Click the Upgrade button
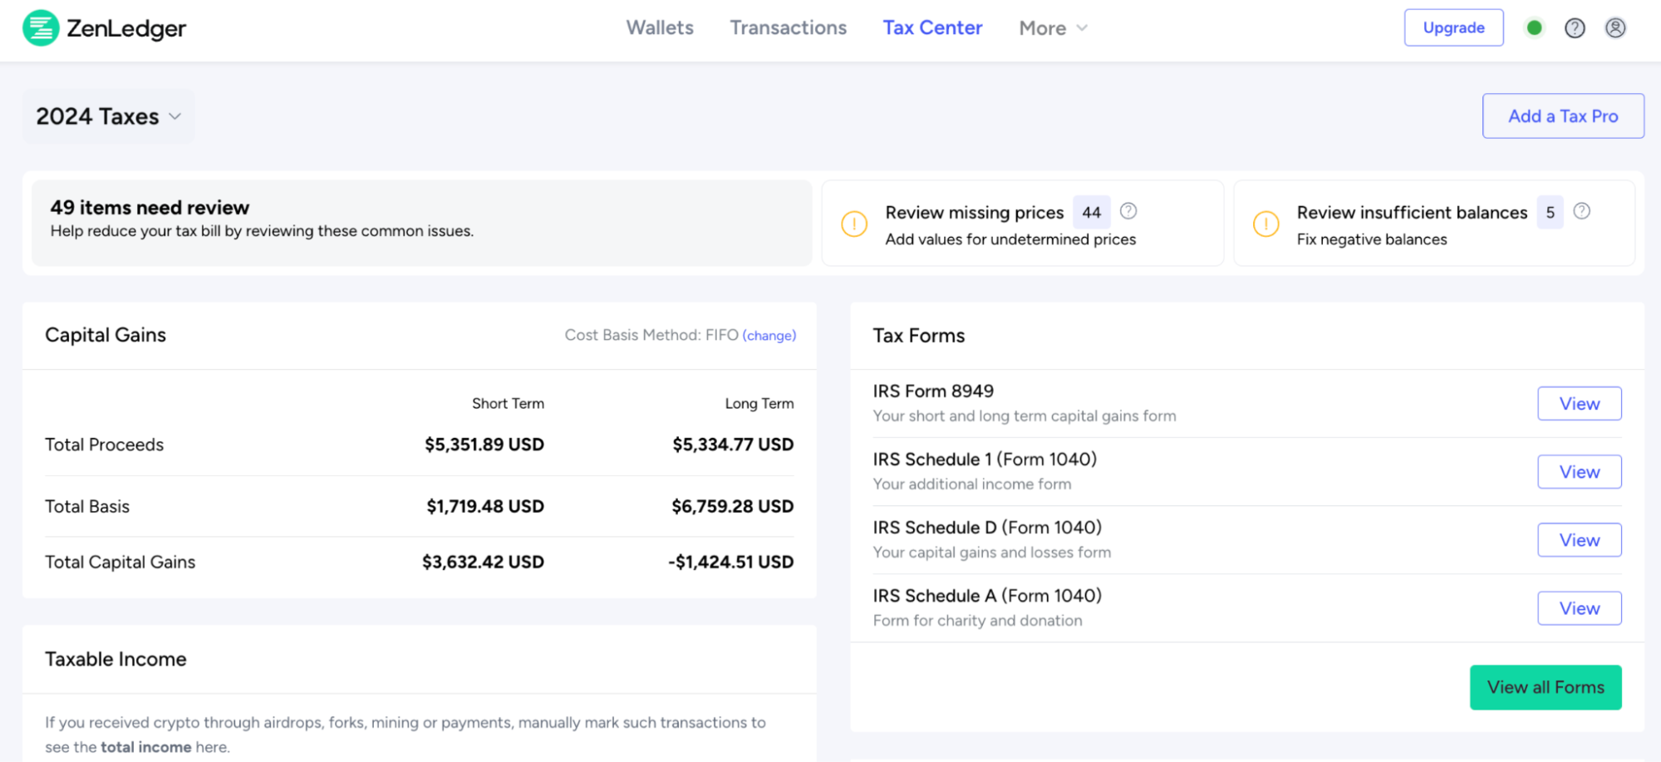 1453,27
